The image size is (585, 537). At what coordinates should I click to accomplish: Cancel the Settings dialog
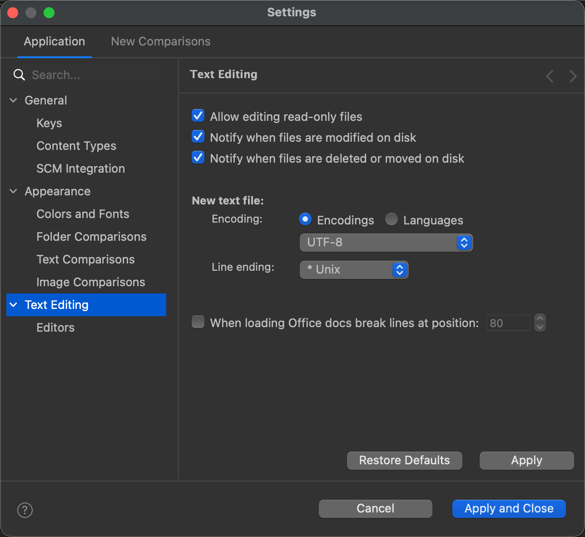376,509
